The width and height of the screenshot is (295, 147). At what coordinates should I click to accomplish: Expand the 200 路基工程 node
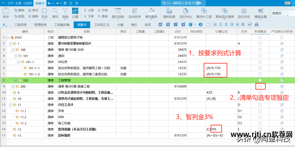[13, 86]
